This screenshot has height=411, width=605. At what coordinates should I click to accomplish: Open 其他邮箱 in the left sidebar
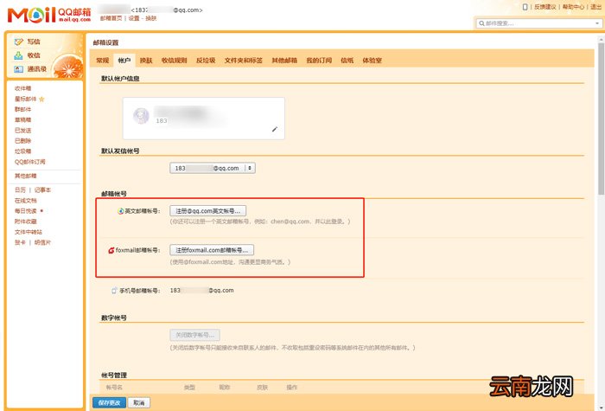coord(25,177)
